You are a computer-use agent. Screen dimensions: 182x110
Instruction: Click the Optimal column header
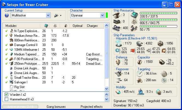click(77, 26)
